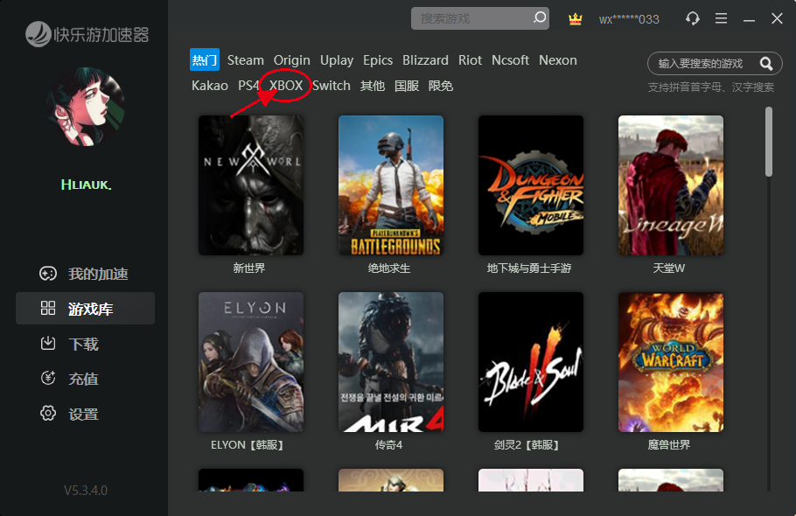
Task: Close the accelerator window
Action: tap(777, 18)
